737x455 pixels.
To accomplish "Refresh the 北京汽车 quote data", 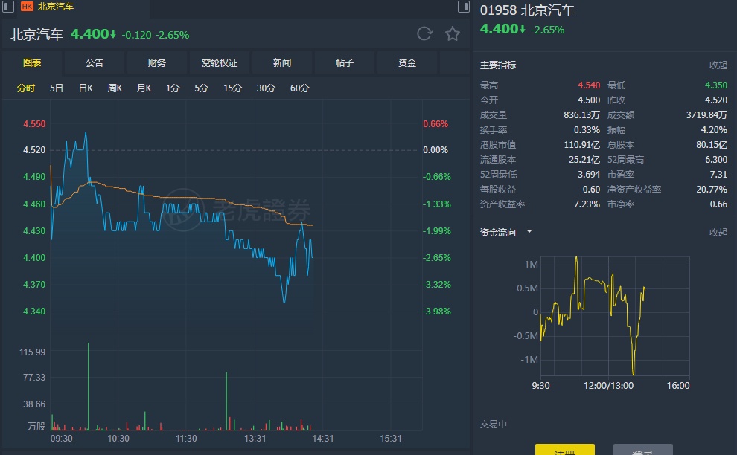I will pyautogui.click(x=424, y=33).
